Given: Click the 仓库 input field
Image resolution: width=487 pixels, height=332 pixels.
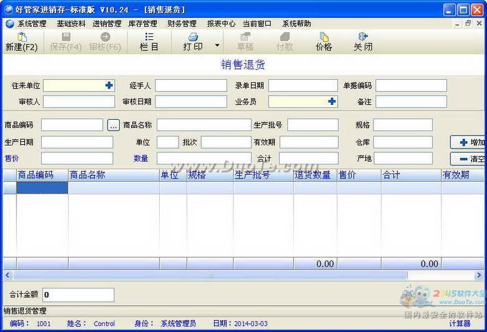Looking at the screenshot, I should [x=403, y=142].
